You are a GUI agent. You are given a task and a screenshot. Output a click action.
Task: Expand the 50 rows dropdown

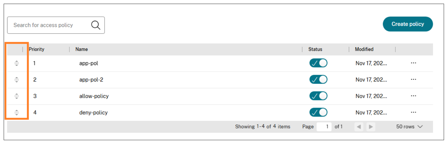click(409, 127)
